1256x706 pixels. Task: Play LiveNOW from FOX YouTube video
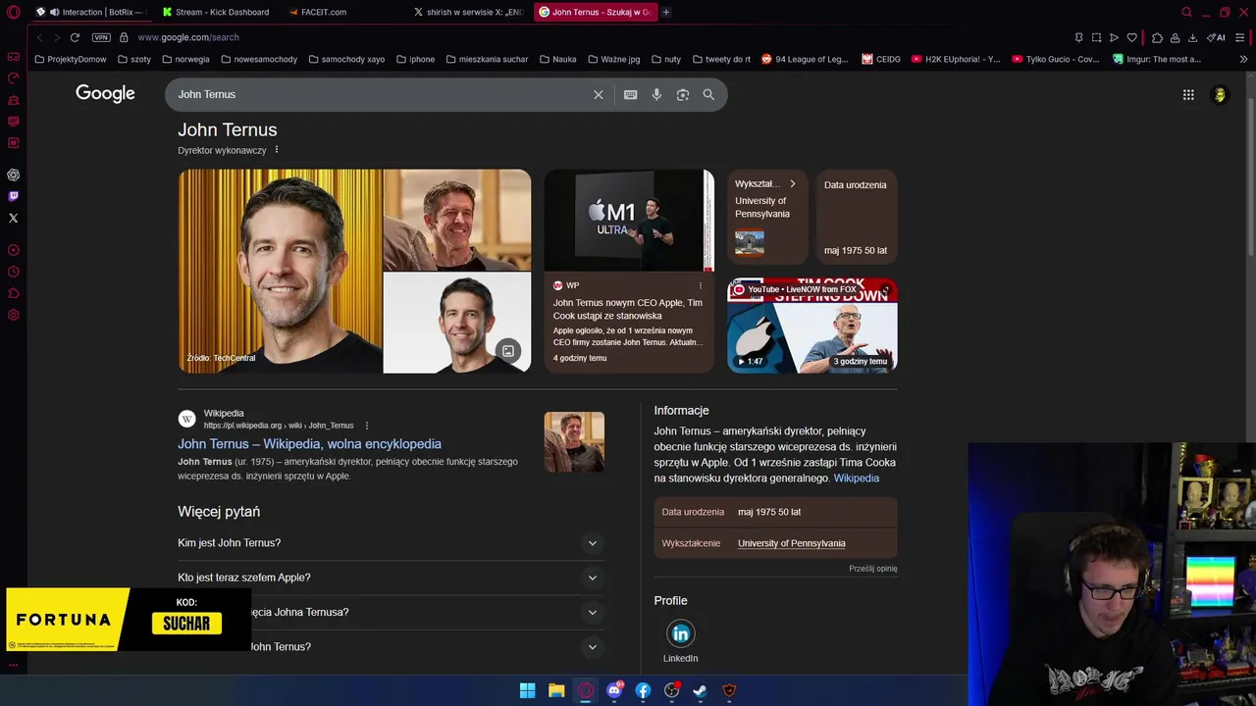811,326
